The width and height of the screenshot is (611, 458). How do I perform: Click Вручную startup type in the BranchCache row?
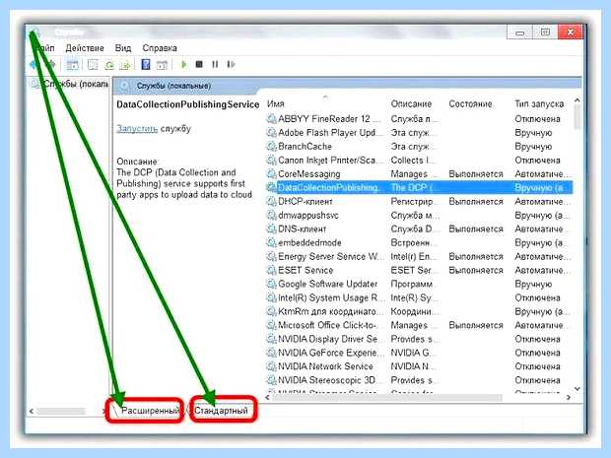pyautogui.click(x=533, y=147)
